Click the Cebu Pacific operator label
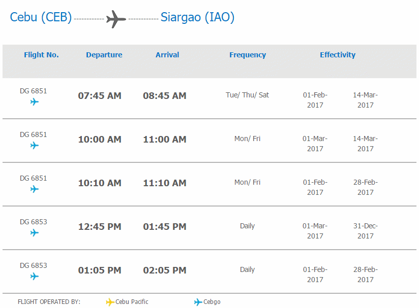The image size is (419, 308). [x=132, y=302]
